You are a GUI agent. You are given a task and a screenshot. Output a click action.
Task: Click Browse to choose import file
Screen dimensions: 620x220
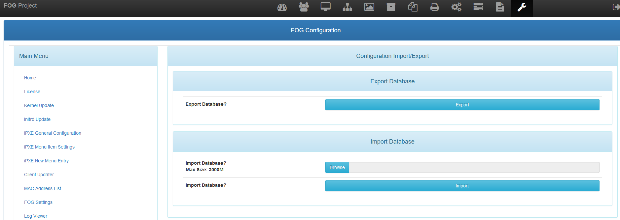click(x=337, y=167)
